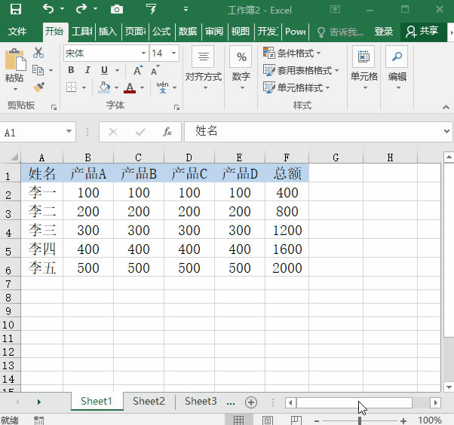Select cell F6 containing 2000
This screenshot has width=454, height=425.
tap(287, 268)
